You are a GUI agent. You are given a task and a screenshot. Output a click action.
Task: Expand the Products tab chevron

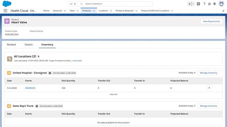[94, 11]
